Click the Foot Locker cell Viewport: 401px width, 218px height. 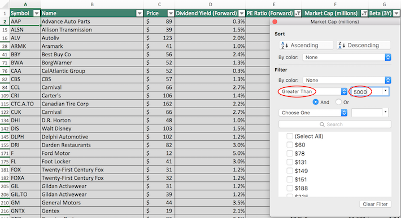pyautogui.click(x=92, y=162)
